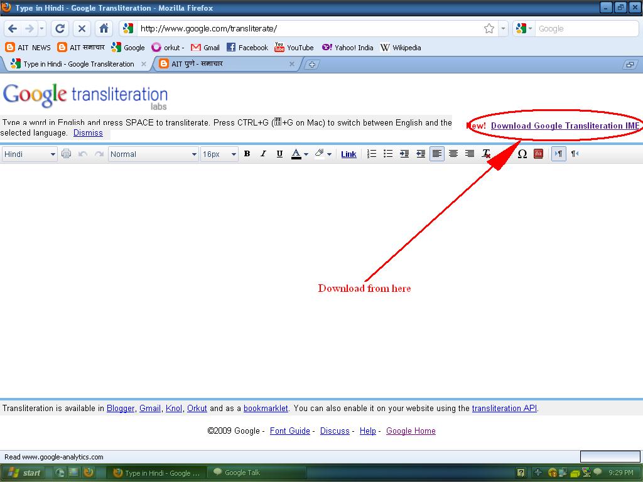Screen dimensions: 643x482
Task: Click the browser Forward arrow button
Action: coord(30,29)
